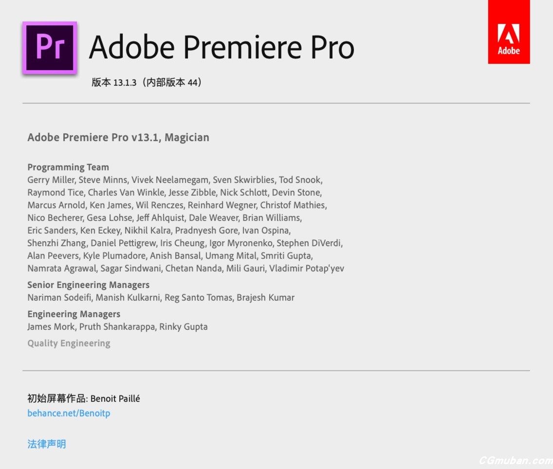Click the 'Adobe Premiere Pro v13.1, Magician' heading
The image size is (553, 469).
118,138
